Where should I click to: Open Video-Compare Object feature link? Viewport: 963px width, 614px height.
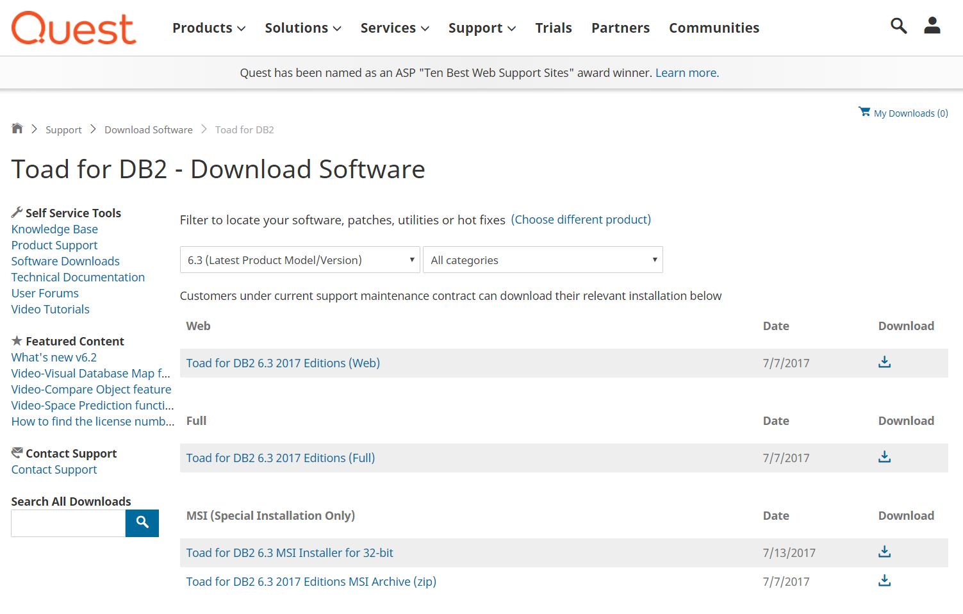pyautogui.click(x=91, y=390)
